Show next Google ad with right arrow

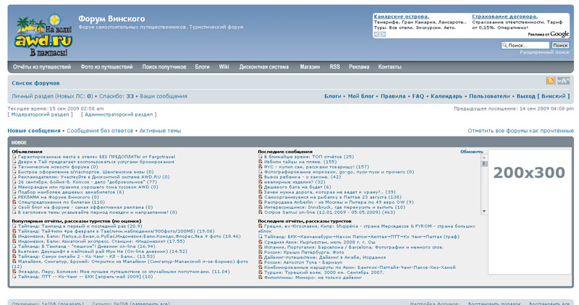tap(383, 34)
